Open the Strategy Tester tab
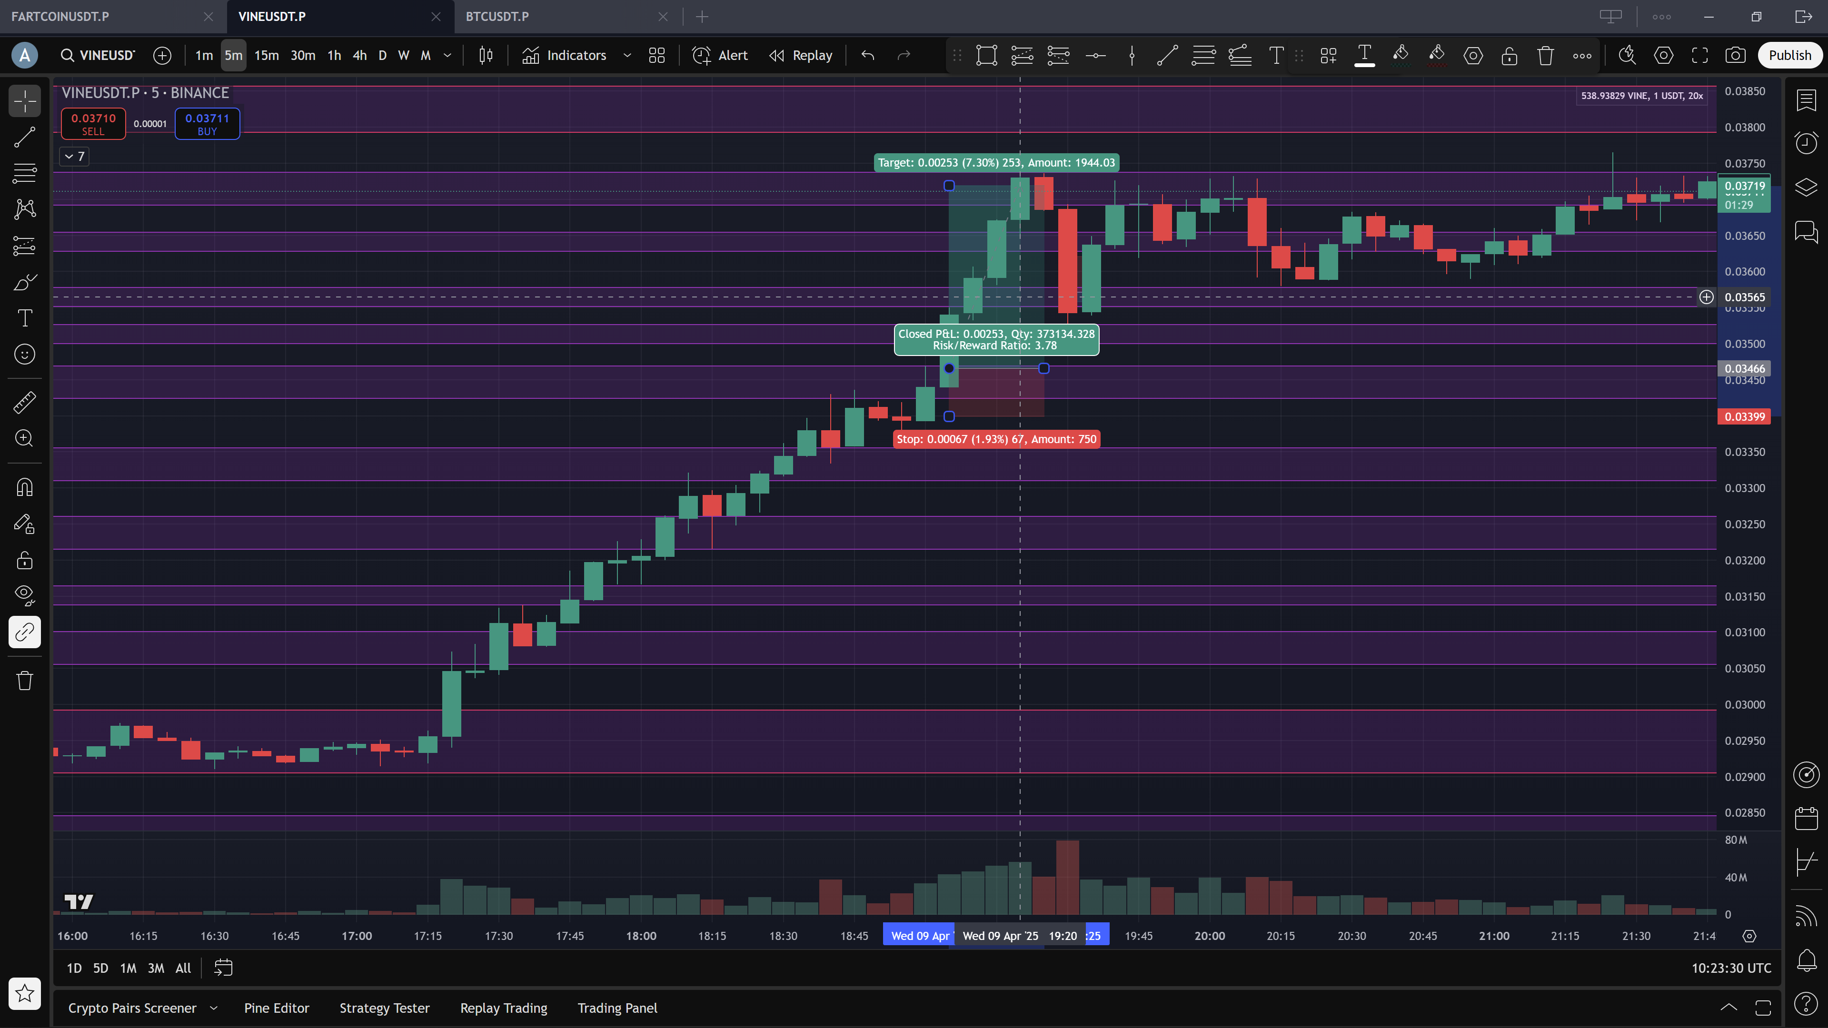 (x=384, y=1008)
